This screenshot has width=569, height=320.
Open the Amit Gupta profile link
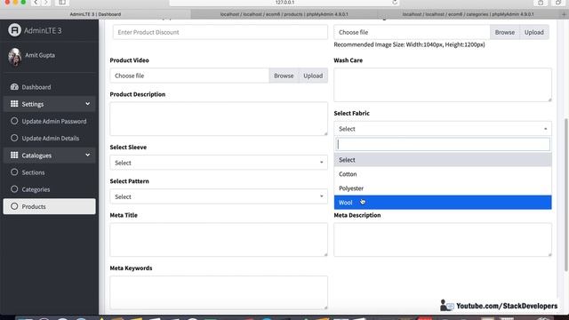40,55
